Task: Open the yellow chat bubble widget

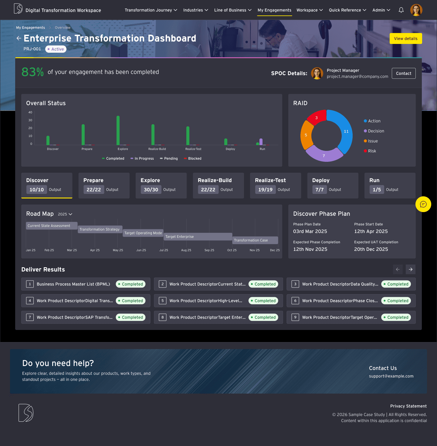Action: point(423,204)
